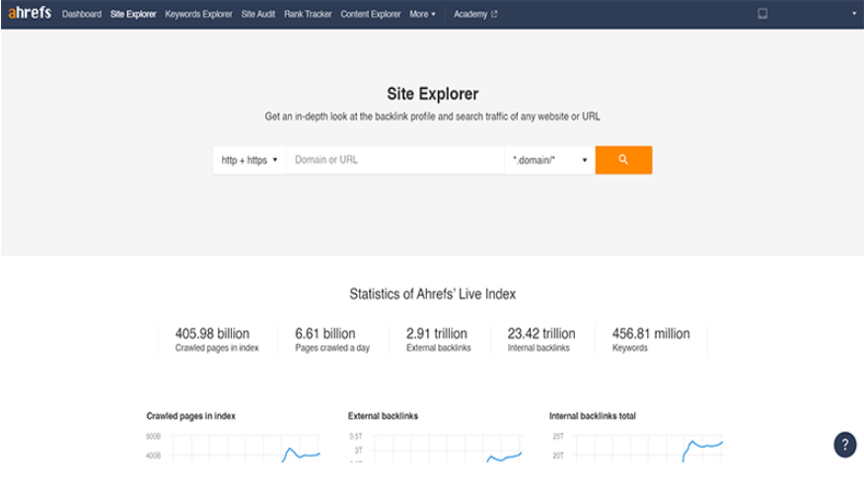Image resolution: width=864 pixels, height=496 pixels.
Task: Open the http + https protocol dropdown
Action: [250, 160]
